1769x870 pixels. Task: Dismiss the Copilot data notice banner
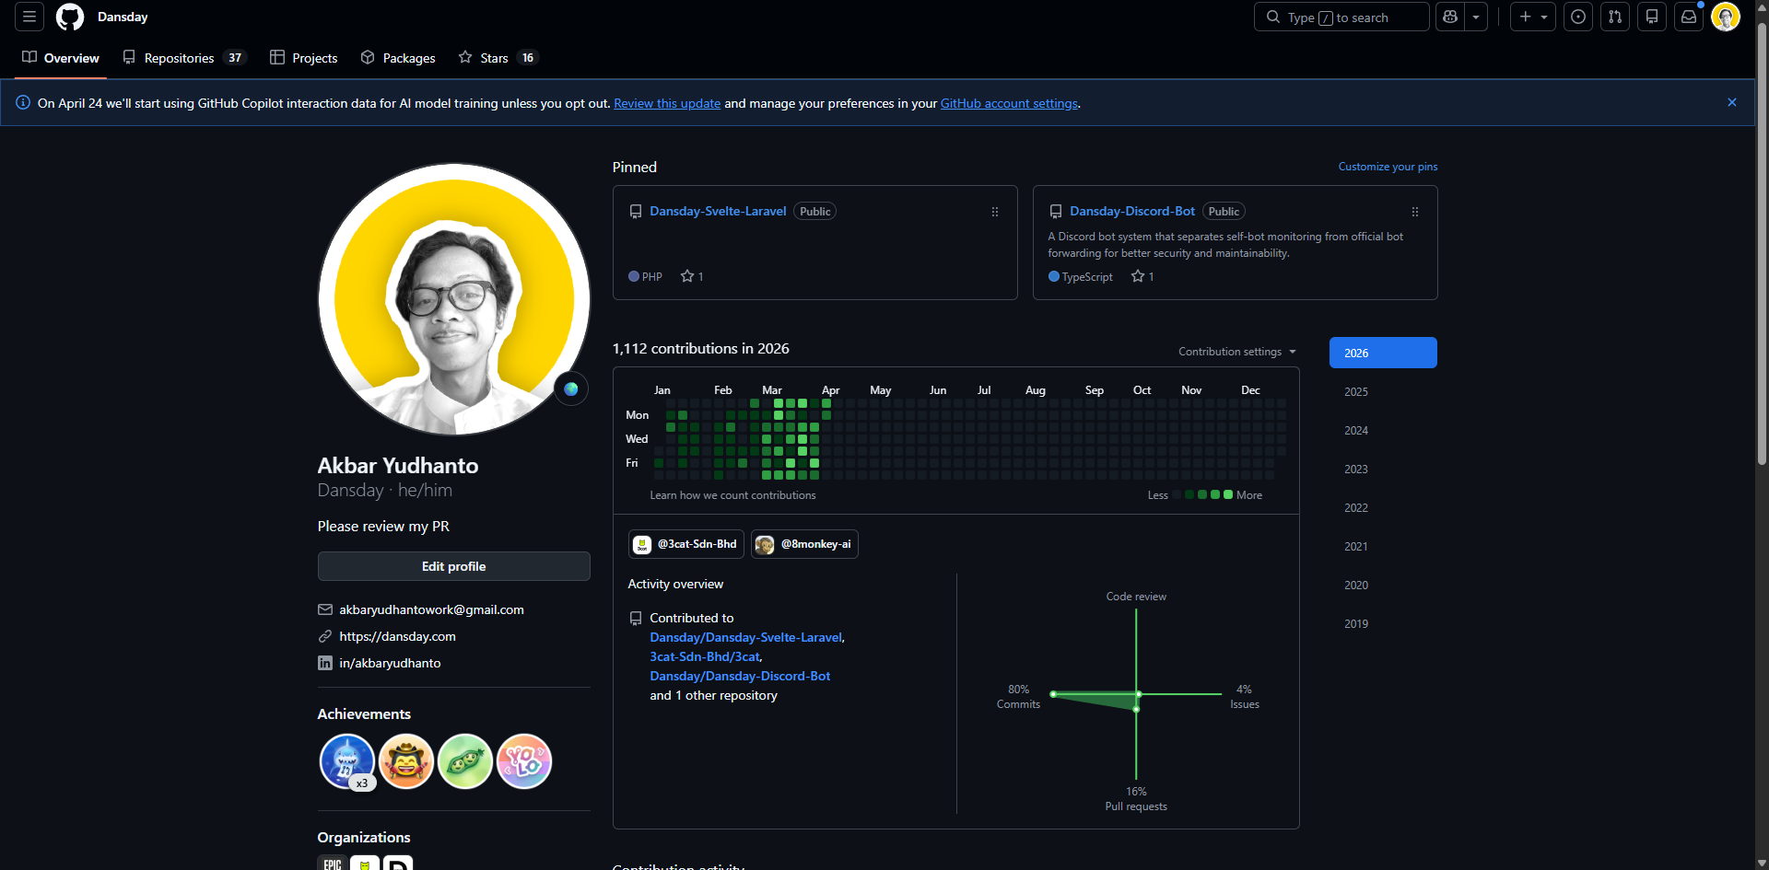1732,102
